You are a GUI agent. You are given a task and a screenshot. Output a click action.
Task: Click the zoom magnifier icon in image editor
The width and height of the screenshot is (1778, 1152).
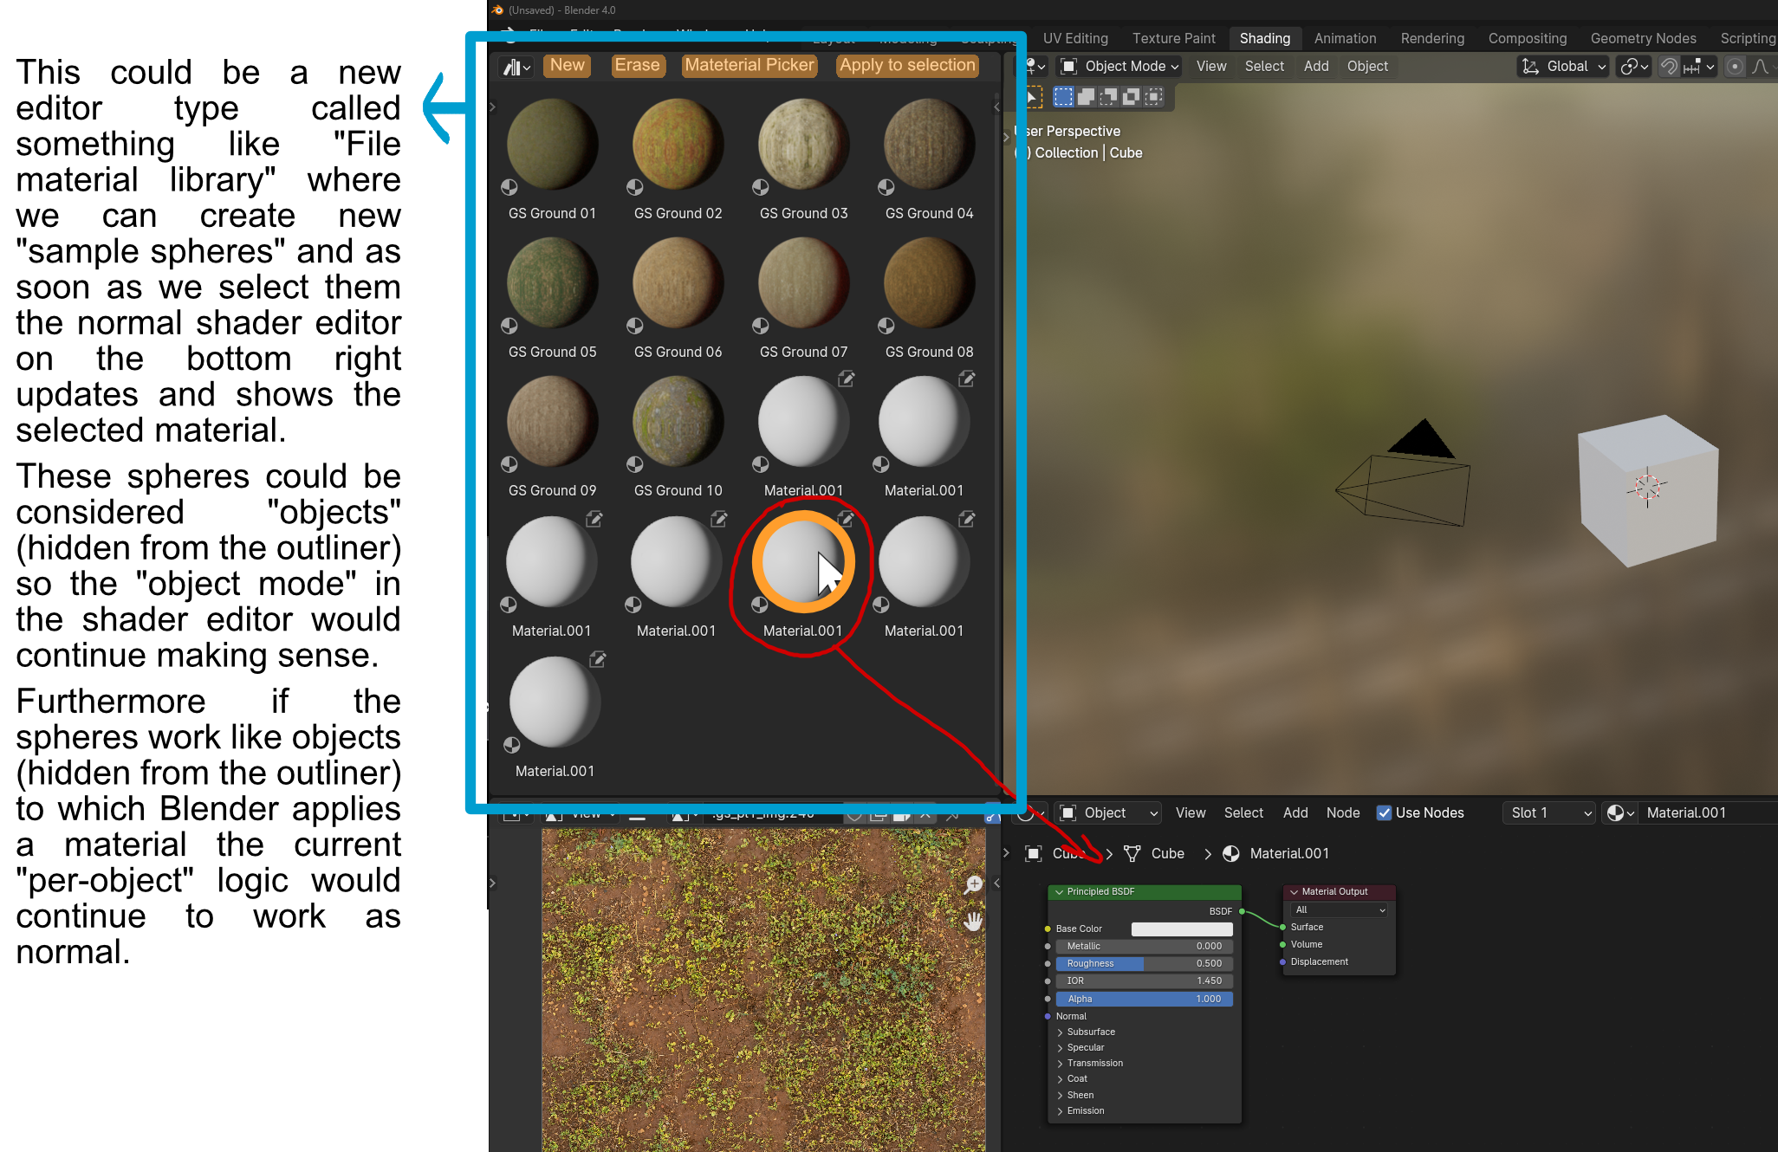tap(974, 884)
